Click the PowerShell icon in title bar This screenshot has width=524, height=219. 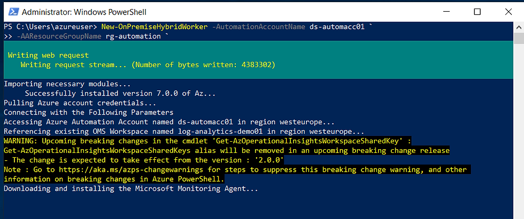point(13,12)
